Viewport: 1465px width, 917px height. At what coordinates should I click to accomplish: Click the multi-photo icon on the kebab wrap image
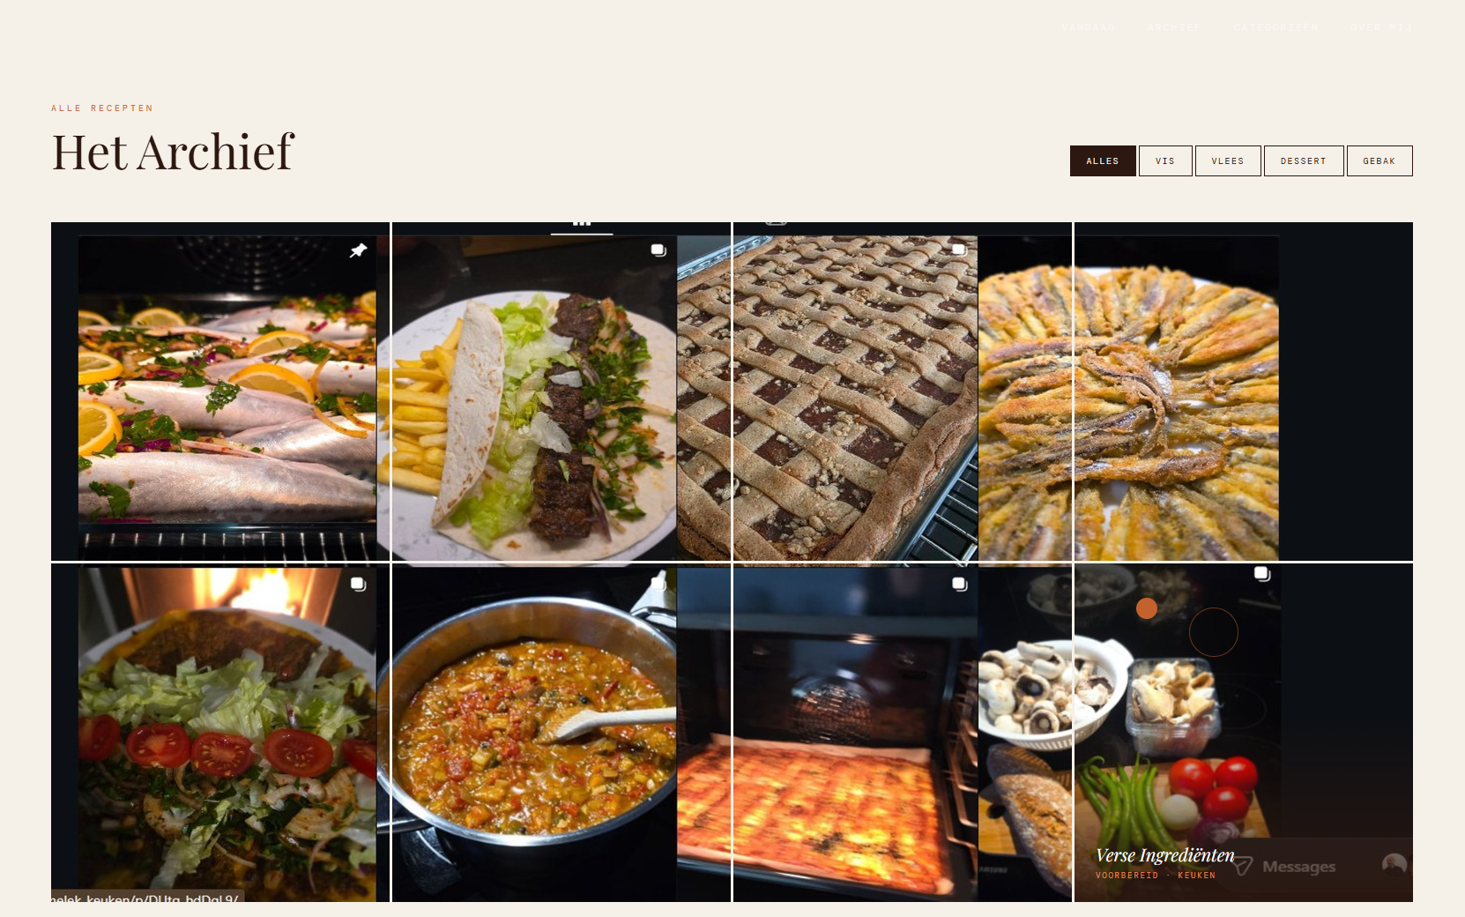[x=658, y=250]
